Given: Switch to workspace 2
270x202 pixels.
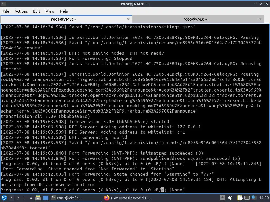Looking at the screenshot, I should [x=18, y=198].
